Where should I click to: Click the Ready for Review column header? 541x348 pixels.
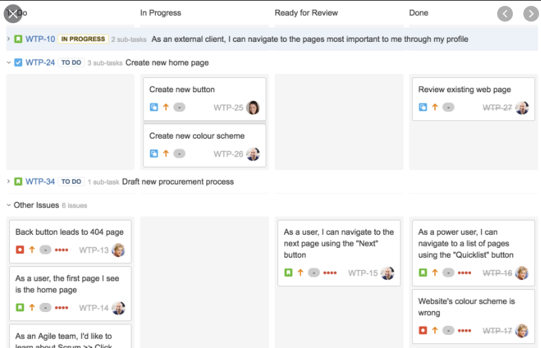306,13
